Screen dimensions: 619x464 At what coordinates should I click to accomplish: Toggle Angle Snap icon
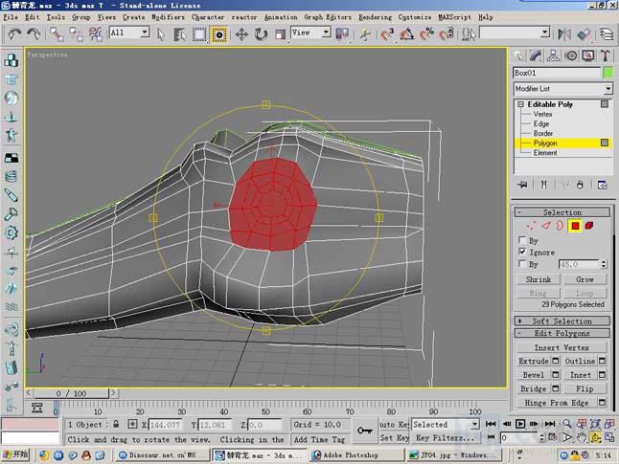click(407, 34)
